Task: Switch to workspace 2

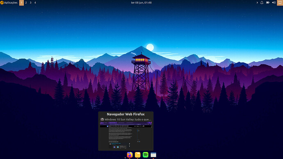Action: pos(26,3)
